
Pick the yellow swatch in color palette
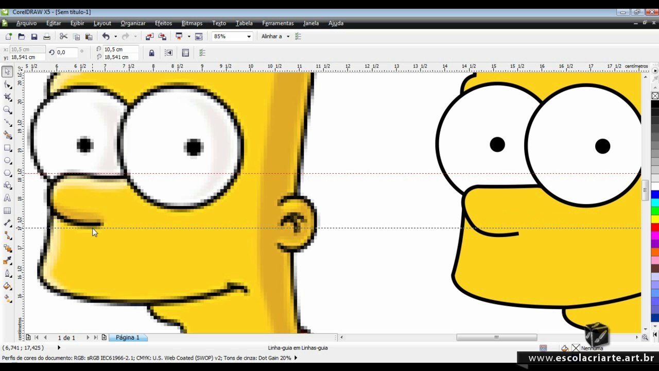[x=655, y=219]
